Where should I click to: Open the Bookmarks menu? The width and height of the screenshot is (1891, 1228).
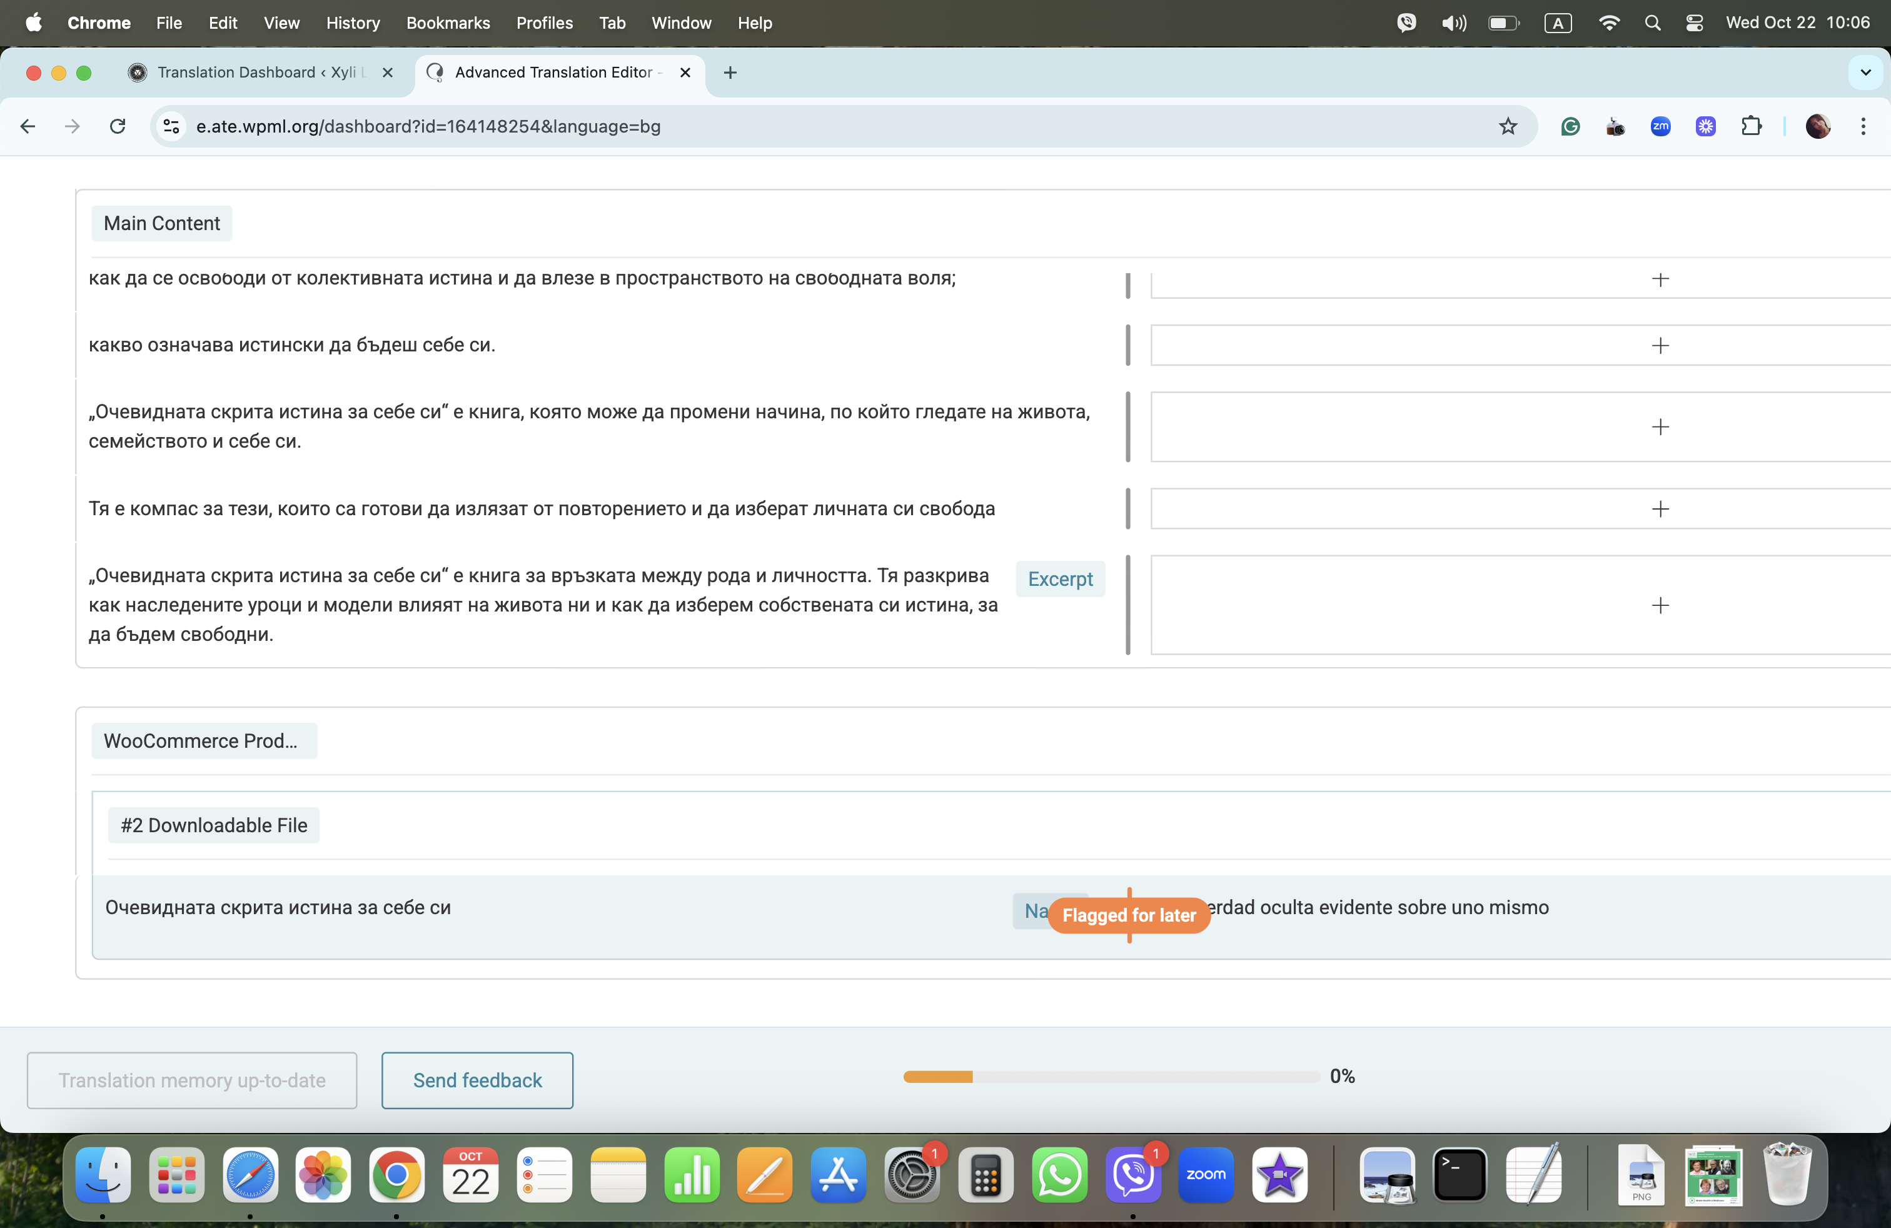coord(448,23)
